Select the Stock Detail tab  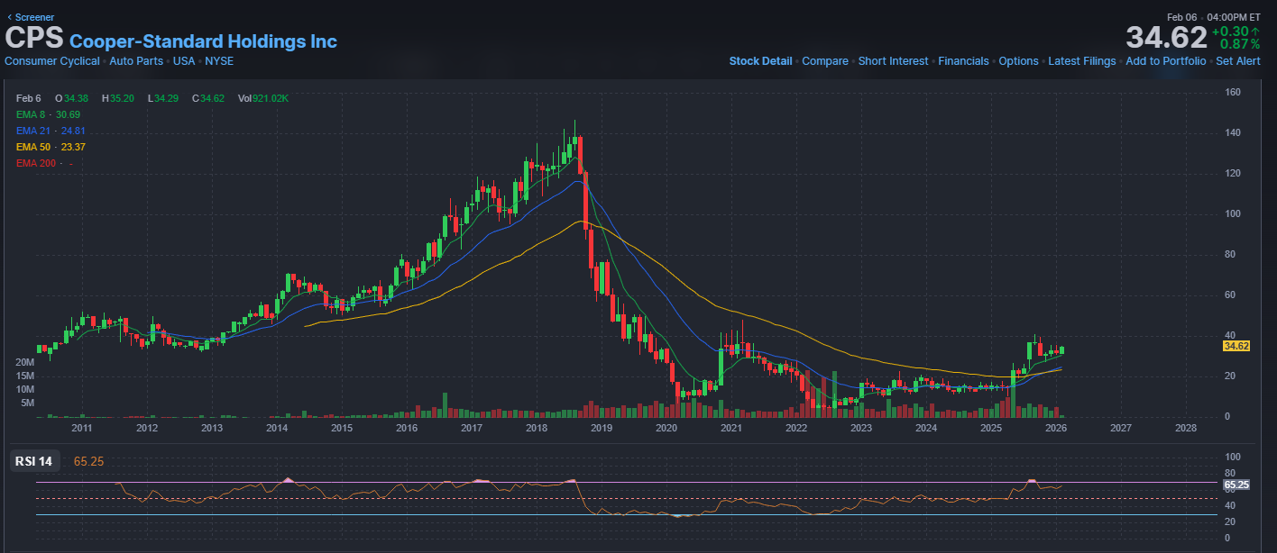pyautogui.click(x=760, y=61)
